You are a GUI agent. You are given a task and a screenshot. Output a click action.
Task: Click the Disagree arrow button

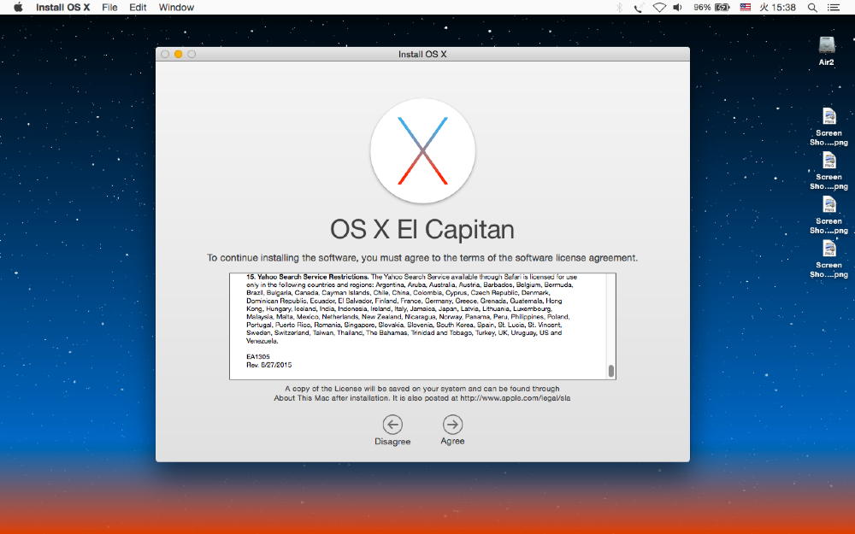pos(392,424)
